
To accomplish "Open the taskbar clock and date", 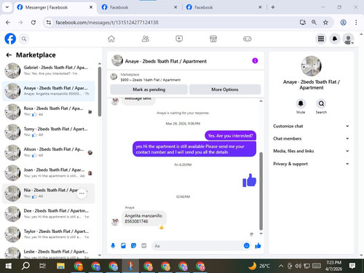I will click(333, 266).
